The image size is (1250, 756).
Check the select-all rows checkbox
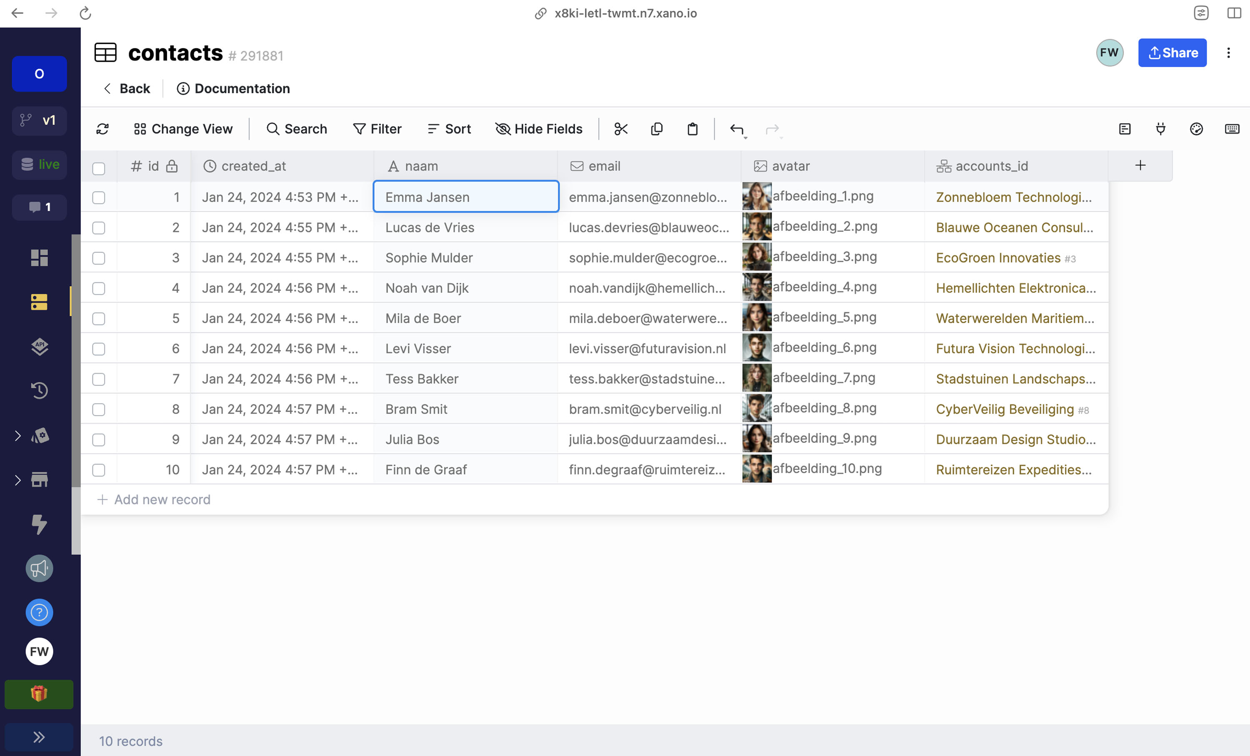tap(99, 168)
